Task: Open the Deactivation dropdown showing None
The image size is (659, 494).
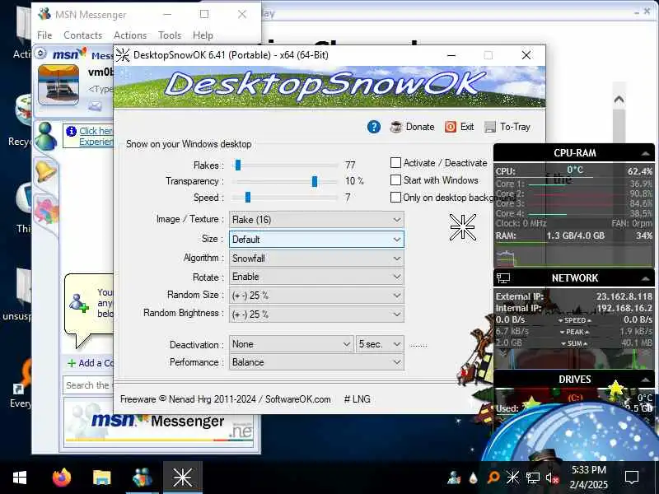Action: pos(292,344)
